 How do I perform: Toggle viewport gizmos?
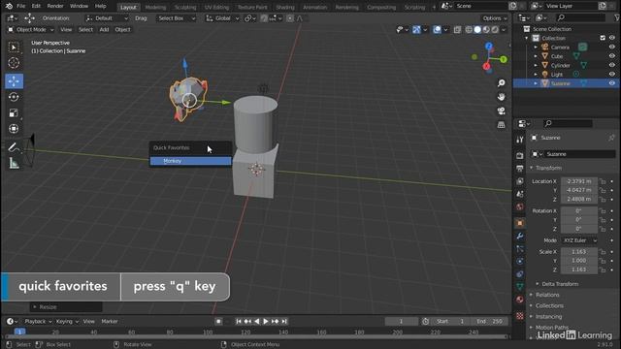[x=416, y=30]
